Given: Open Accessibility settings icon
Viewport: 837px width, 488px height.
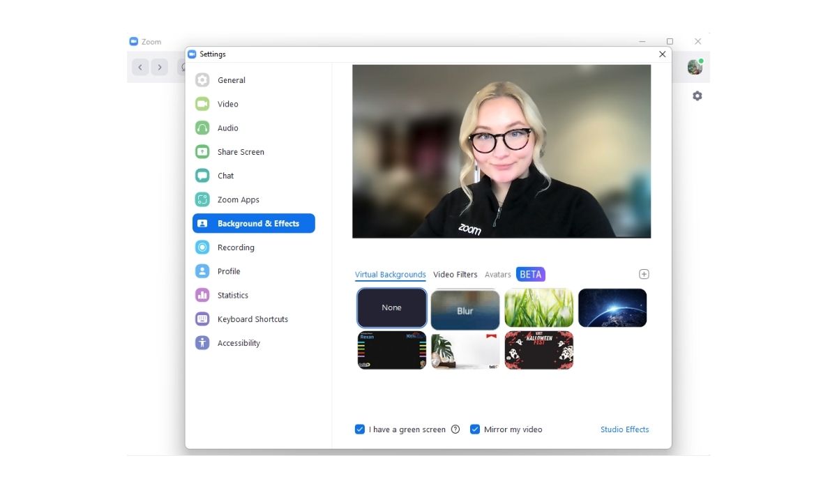Looking at the screenshot, I should click(x=202, y=343).
